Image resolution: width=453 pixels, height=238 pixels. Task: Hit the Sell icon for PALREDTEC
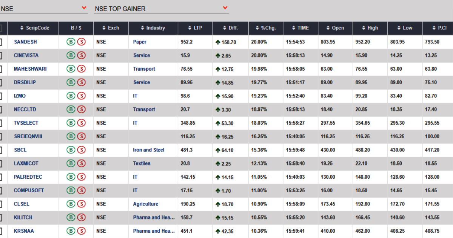click(81, 177)
